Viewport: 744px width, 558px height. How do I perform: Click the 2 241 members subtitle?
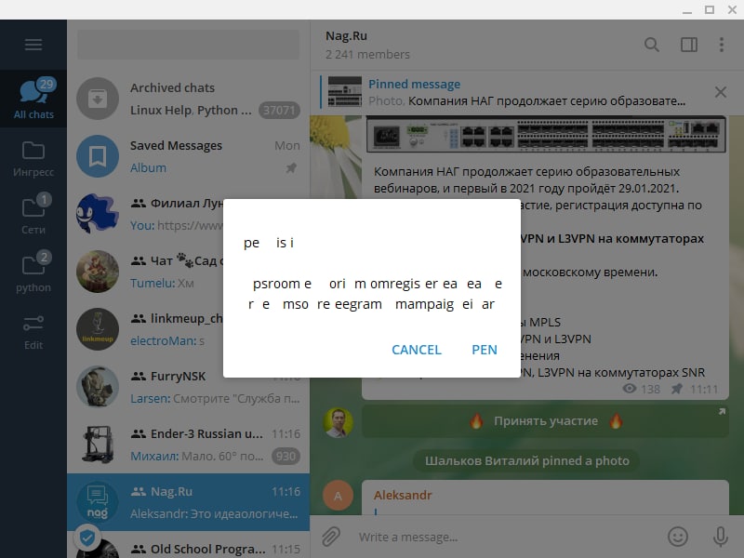[x=367, y=55]
